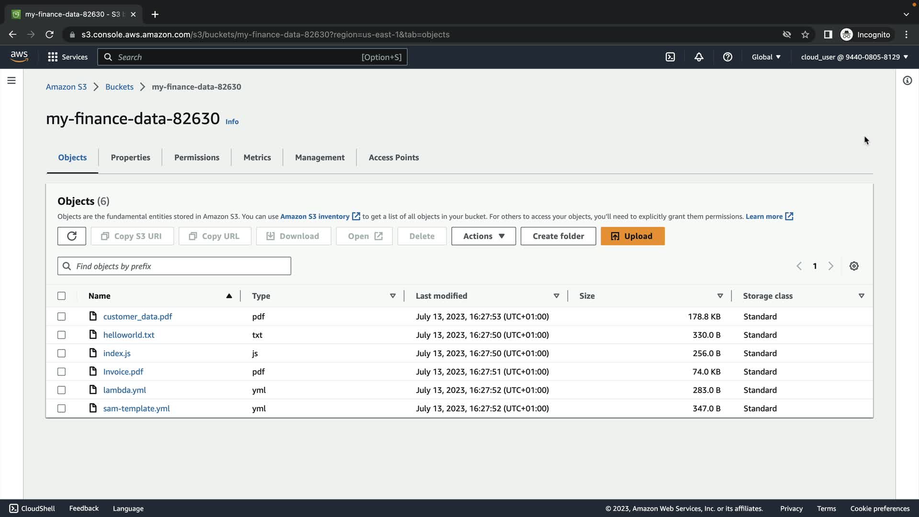Open the info panel icon
This screenshot has height=517, width=919.
click(x=907, y=80)
